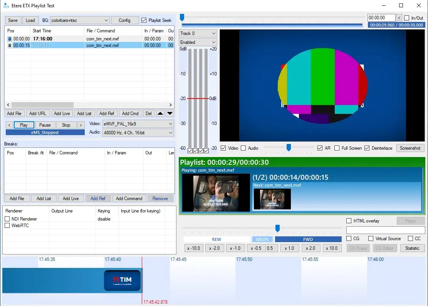Viewport: 428px width, 306px height.
Task: Click the preview zoom slider handle
Action: [289, 147]
